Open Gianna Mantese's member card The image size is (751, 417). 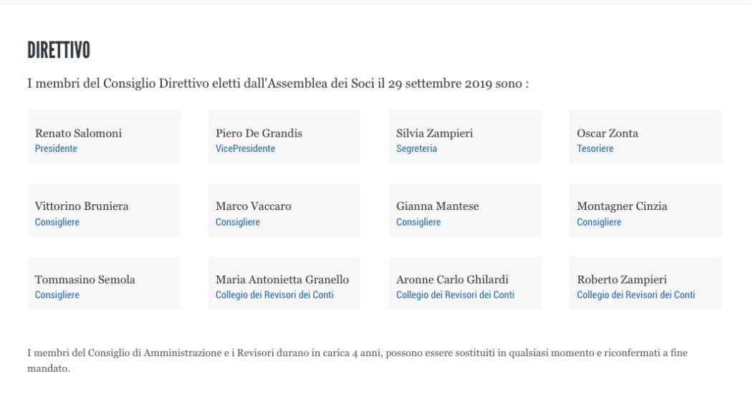(x=465, y=210)
